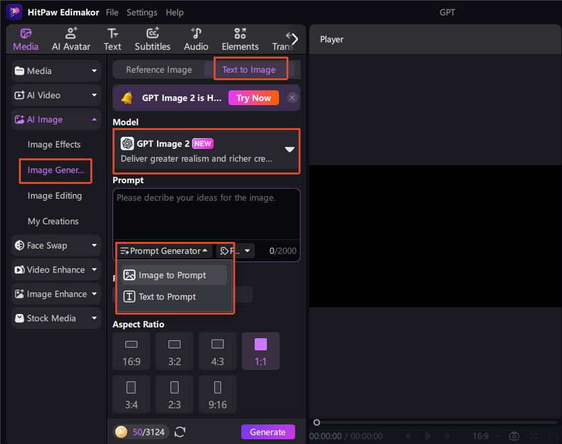Viewport: 562px width, 444px height.
Task: Step to previous frame in player
Action: (x=408, y=436)
